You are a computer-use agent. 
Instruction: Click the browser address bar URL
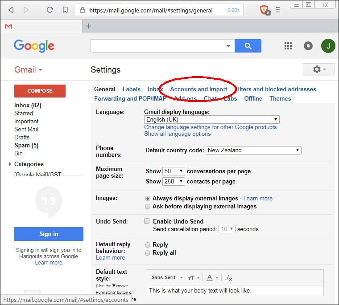151,10
